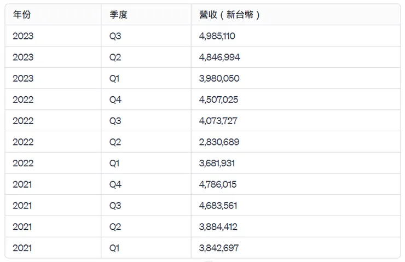Click the year cell of 2021 Q4 row

point(22,184)
